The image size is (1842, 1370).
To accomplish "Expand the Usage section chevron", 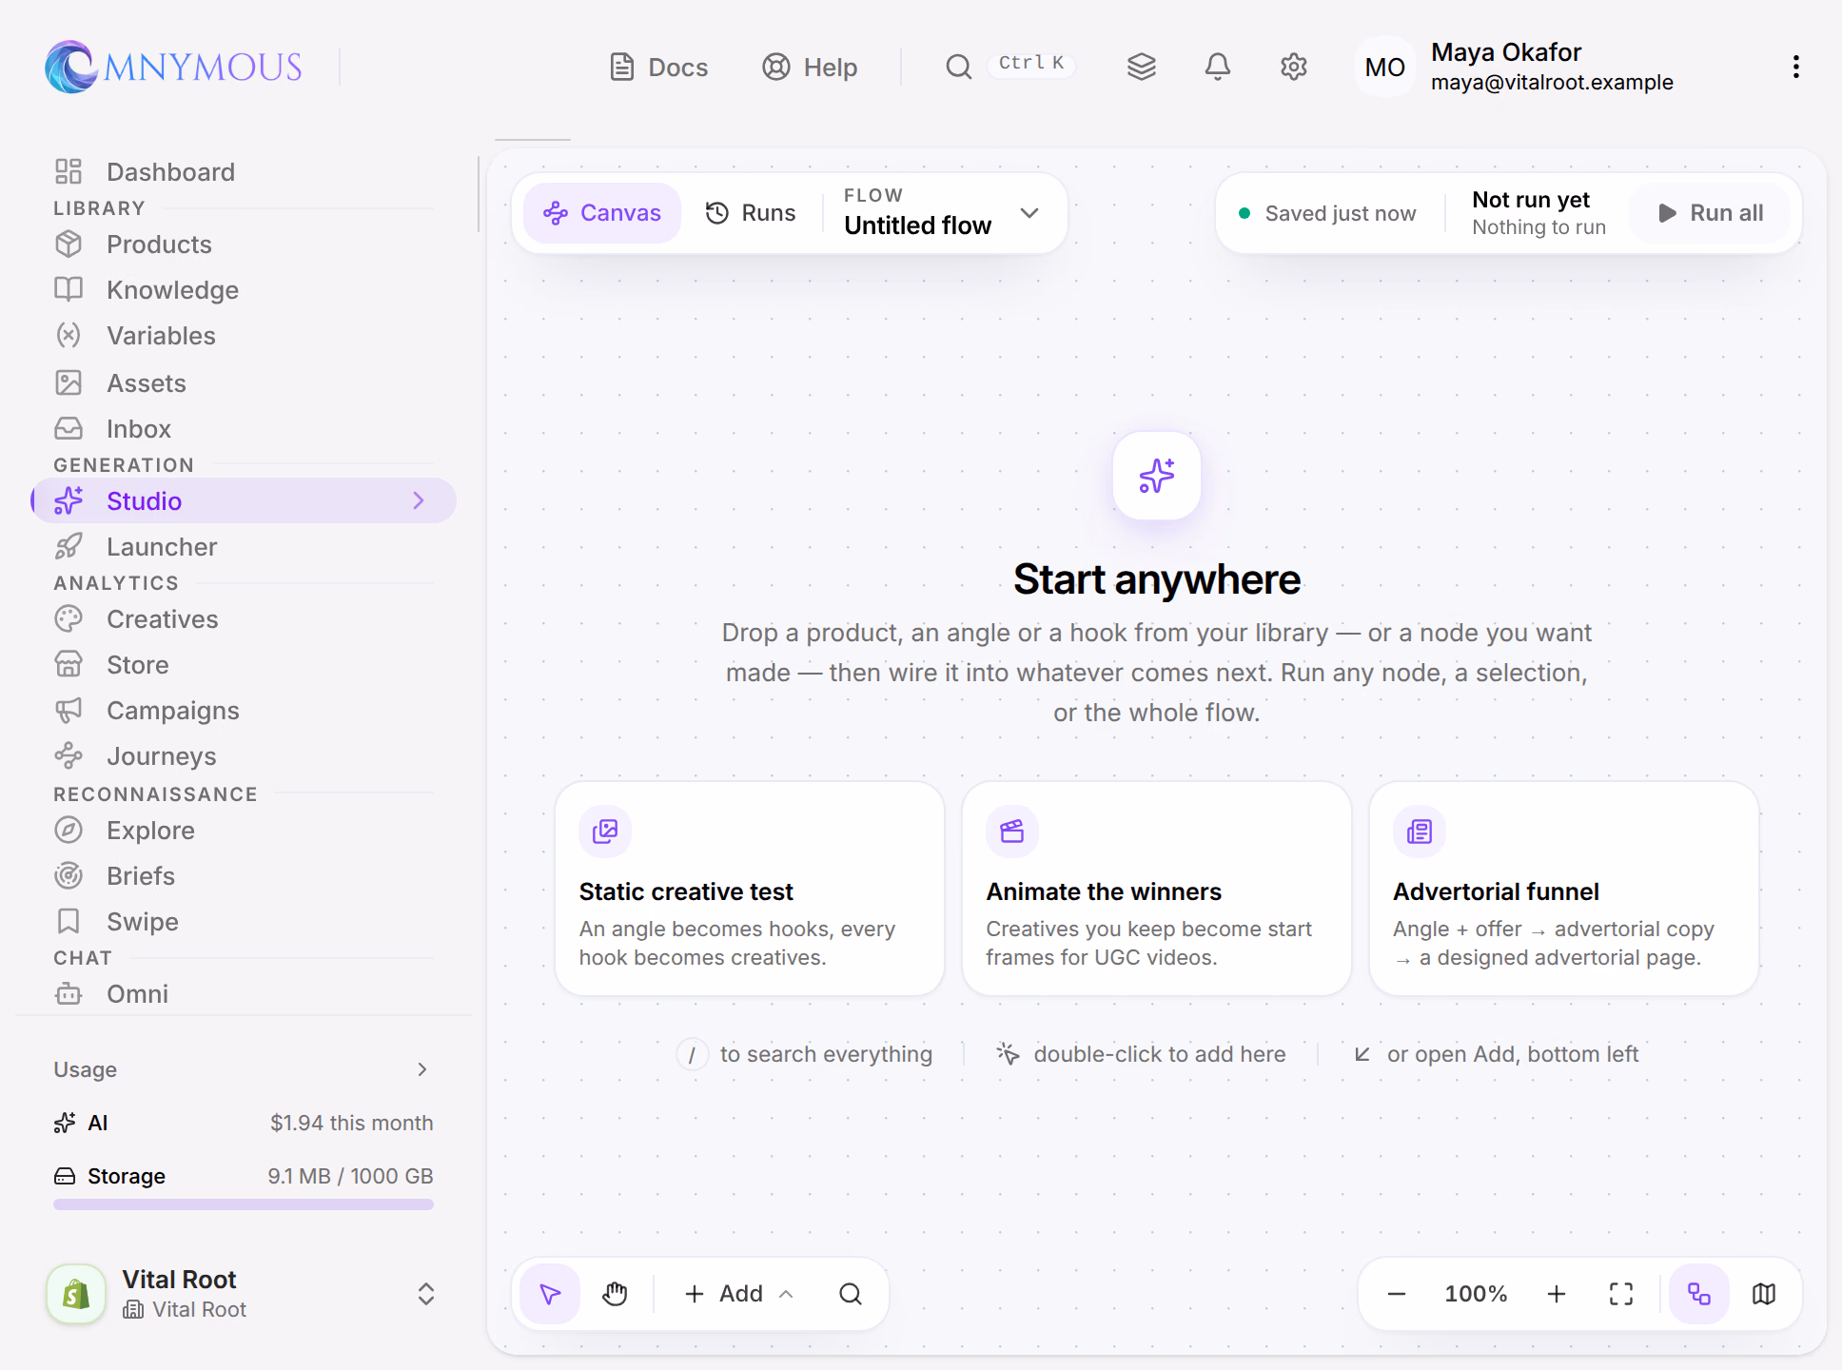I will click(x=422, y=1069).
